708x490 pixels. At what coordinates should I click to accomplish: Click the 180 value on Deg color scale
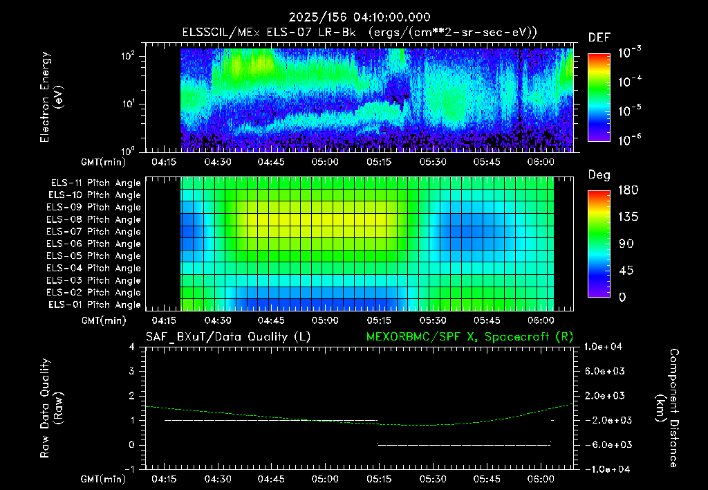tap(628, 190)
